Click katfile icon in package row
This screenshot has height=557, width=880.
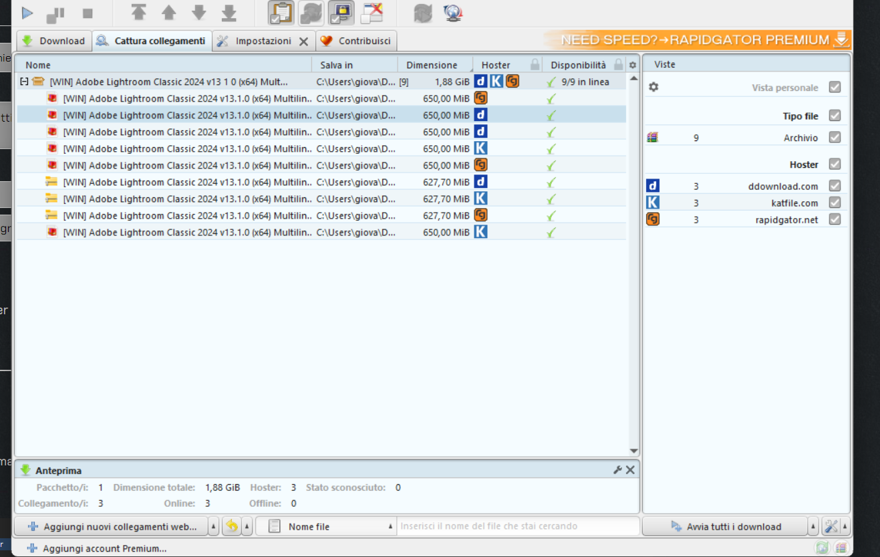(x=496, y=82)
